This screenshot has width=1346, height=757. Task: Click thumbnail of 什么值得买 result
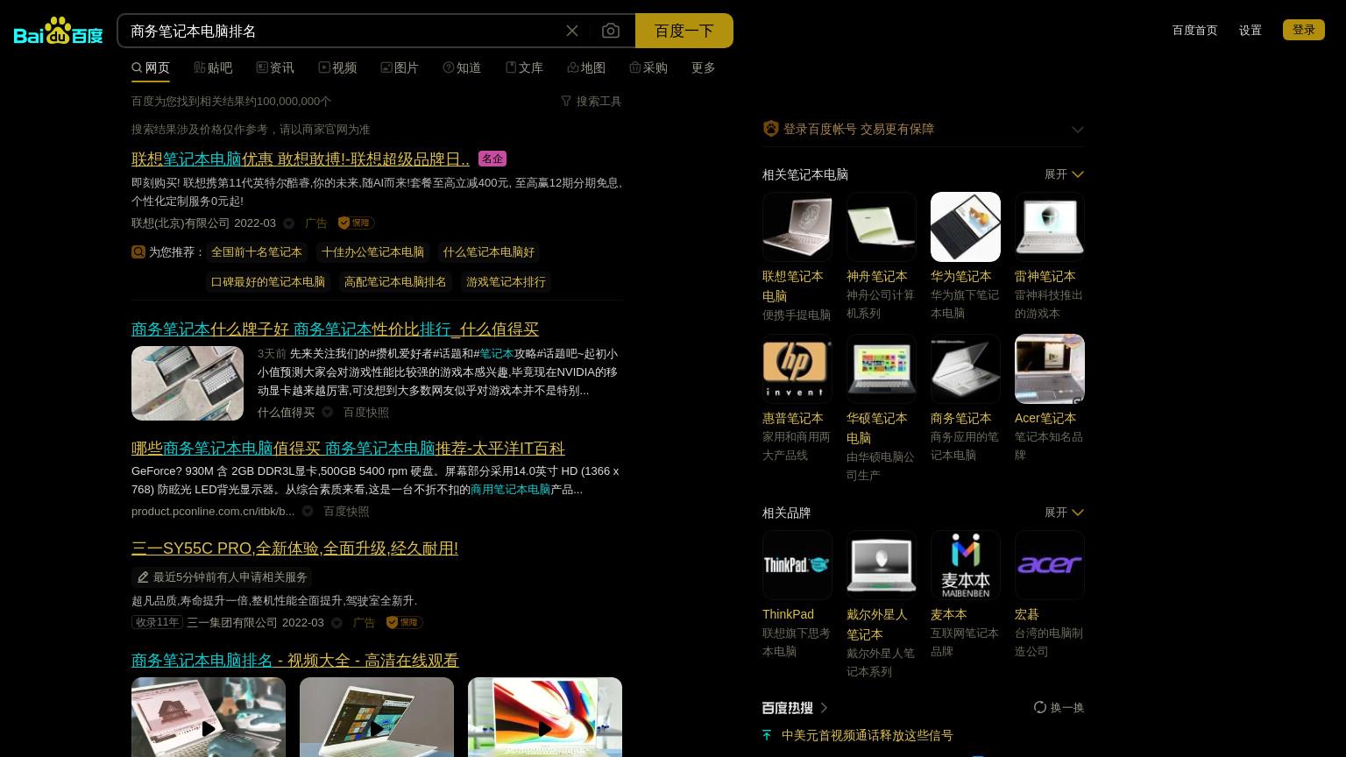pyautogui.click(x=188, y=383)
